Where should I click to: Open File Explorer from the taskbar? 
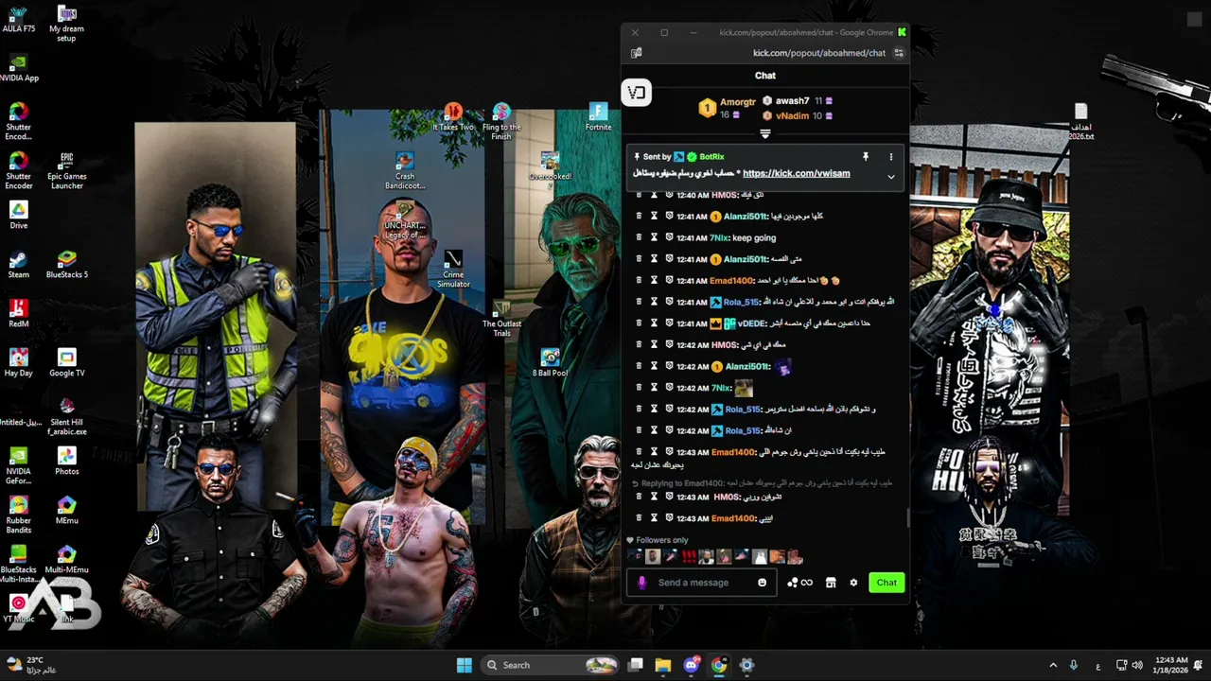pos(663,665)
